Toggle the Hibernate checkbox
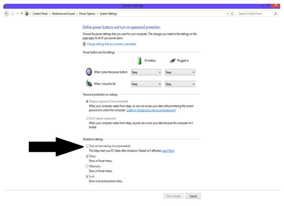Viewport: 284px width, 206px height. pos(87,166)
